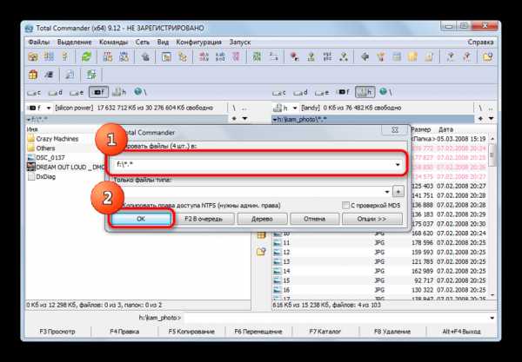Open the Файлы menu

coord(38,43)
